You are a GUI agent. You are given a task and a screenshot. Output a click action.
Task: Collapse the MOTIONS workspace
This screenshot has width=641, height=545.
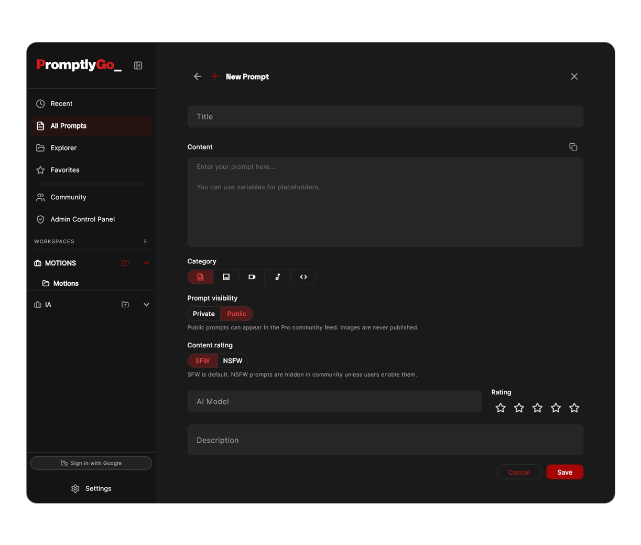146,263
